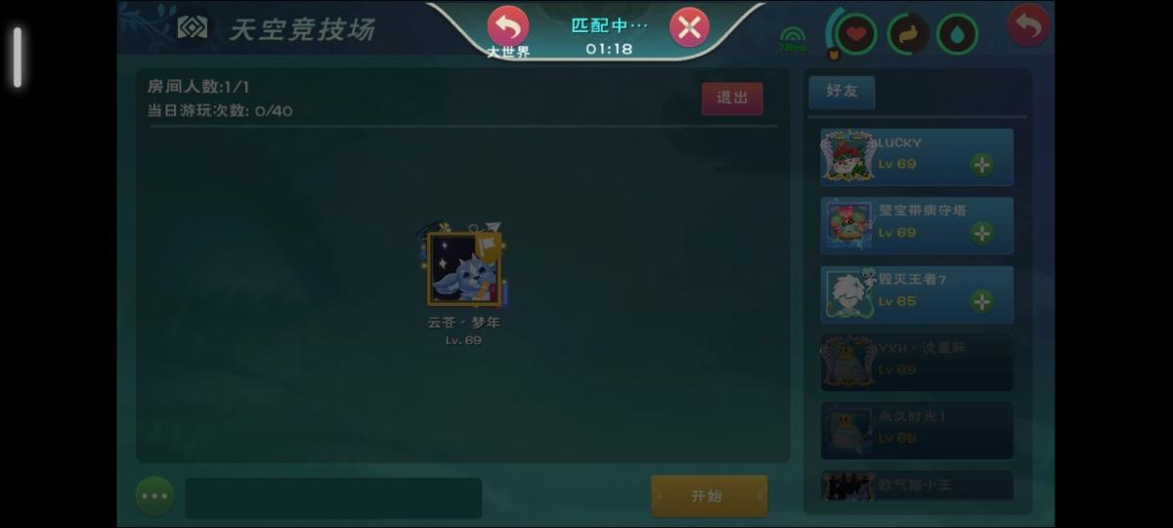
Task: Click the red back arrow in the top-right corner
Action: [x=1028, y=25]
